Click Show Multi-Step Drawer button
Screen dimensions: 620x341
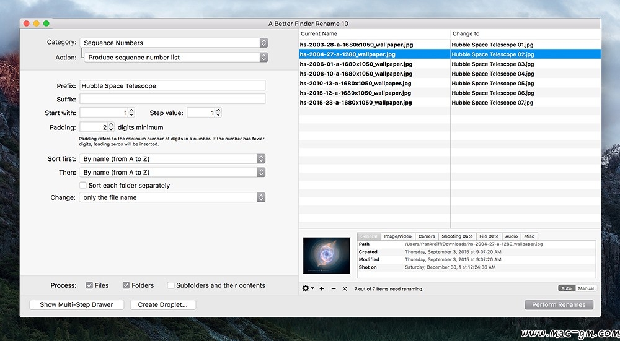[77, 304]
